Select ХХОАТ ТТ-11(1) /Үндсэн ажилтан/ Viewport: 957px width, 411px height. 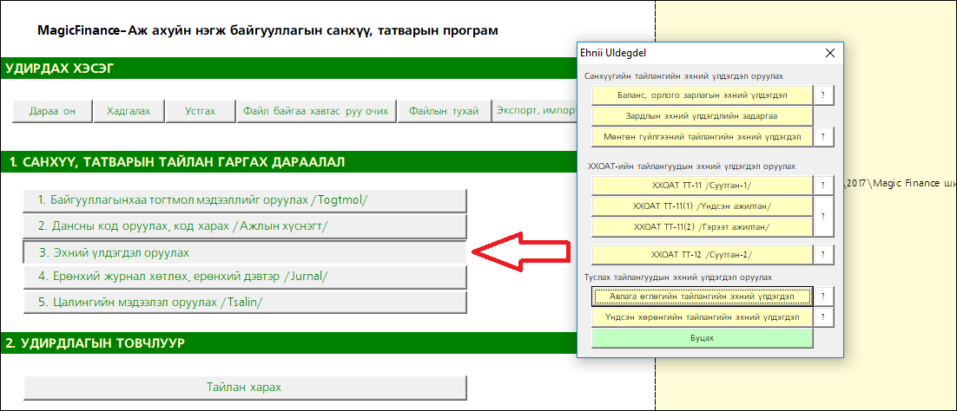pyautogui.click(x=702, y=205)
